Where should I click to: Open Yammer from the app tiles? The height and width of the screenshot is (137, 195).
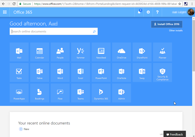(x=81, y=52)
